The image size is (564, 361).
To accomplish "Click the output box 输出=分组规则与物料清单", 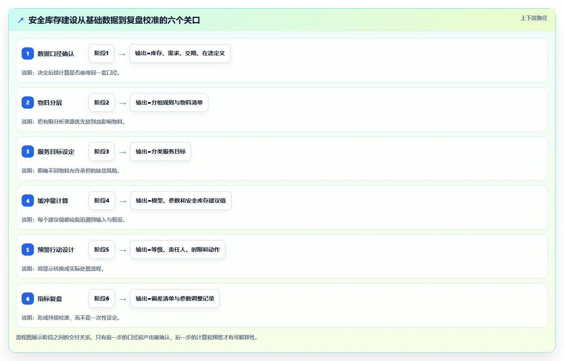I will 169,103.
